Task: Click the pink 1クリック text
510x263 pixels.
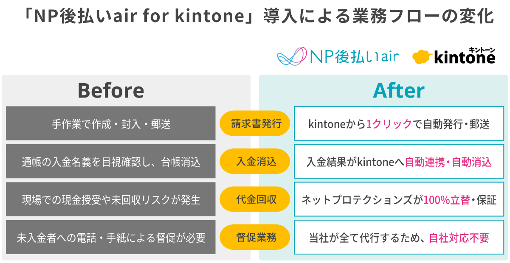Action: (x=389, y=124)
